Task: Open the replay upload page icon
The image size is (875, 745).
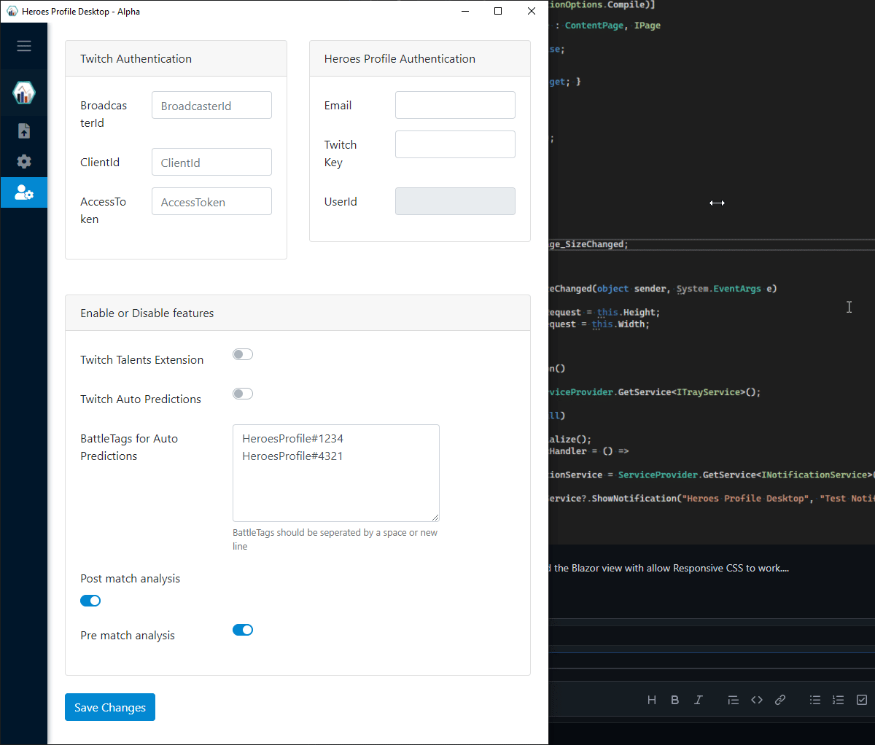Action: 24,130
